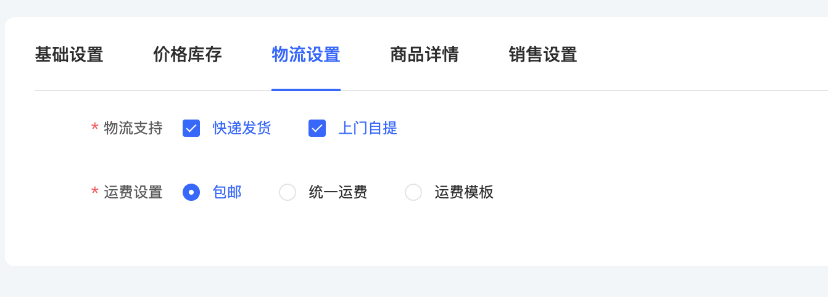
Task: Click the blue 包邮 option text
Action: (x=227, y=192)
